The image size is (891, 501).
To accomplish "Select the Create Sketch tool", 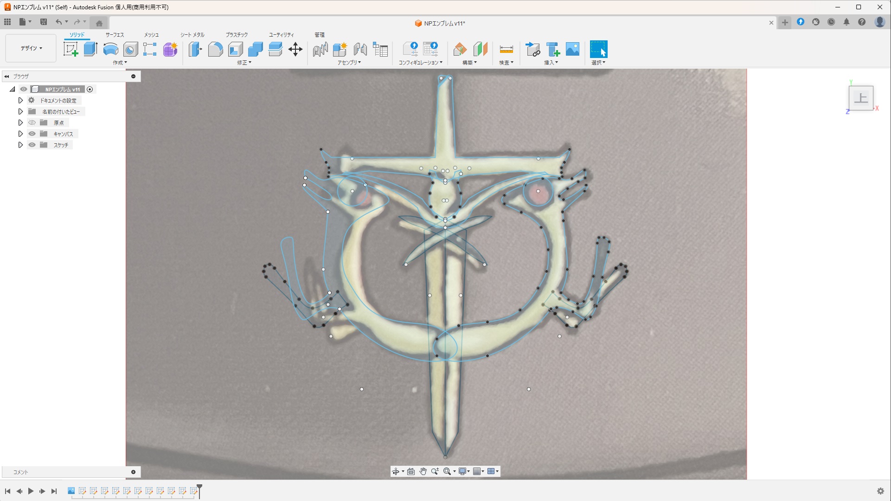I will 71,49.
